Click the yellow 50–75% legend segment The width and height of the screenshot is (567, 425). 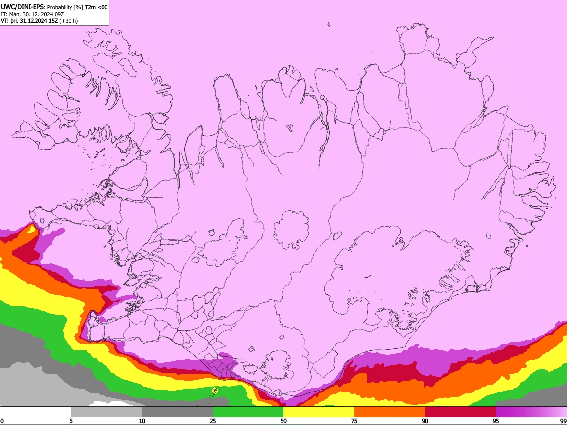(x=319, y=412)
